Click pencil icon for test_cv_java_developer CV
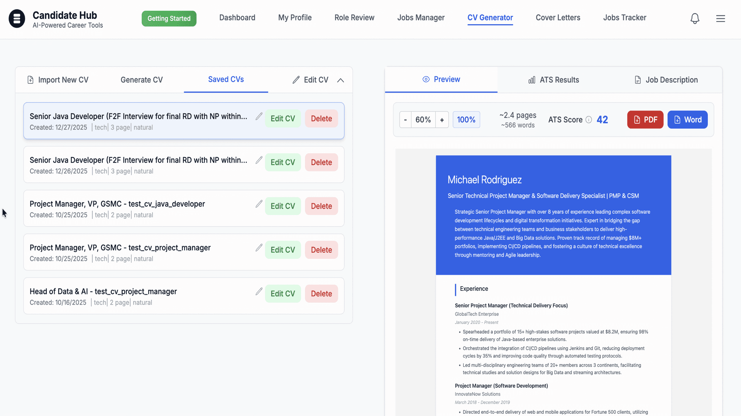The width and height of the screenshot is (741, 416). pyautogui.click(x=259, y=204)
